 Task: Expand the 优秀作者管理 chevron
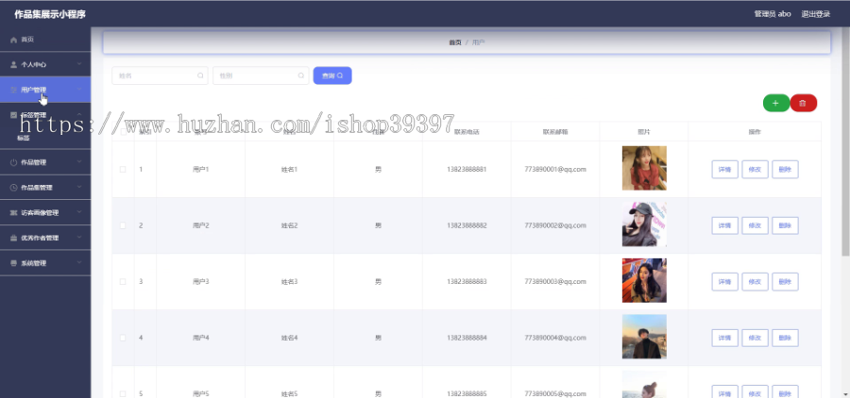pyautogui.click(x=79, y=238)
